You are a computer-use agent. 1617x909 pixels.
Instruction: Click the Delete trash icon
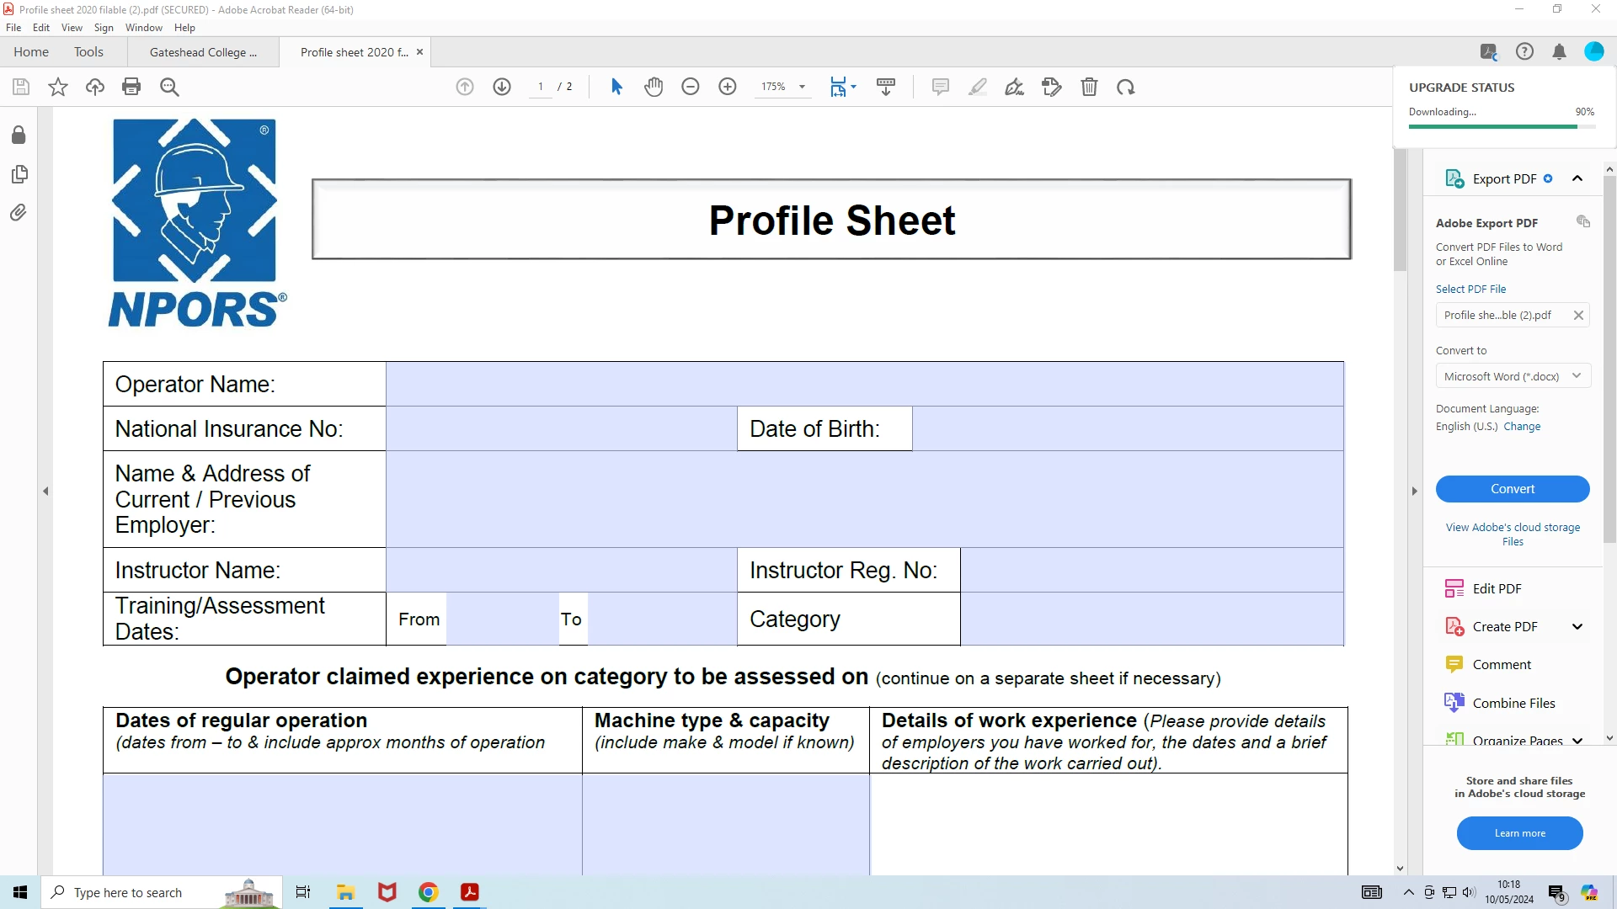click(1089, 87)
